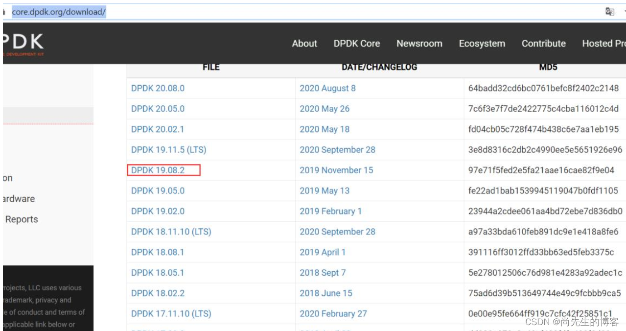Open changelog dated 2020 September 28 for 19.11.5
The width and height of the screenshot is (626, 331).
pos(337,150)
